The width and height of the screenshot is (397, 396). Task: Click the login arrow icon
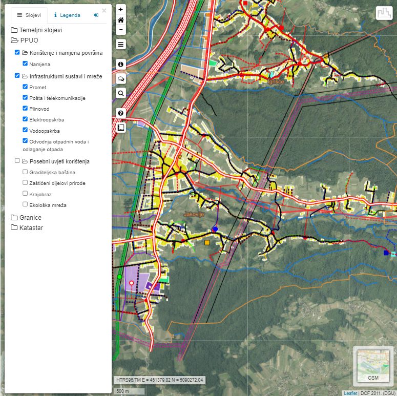(x=96, y=15)
